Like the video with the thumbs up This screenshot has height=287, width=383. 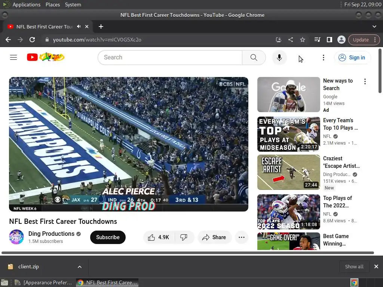(159, 237)
